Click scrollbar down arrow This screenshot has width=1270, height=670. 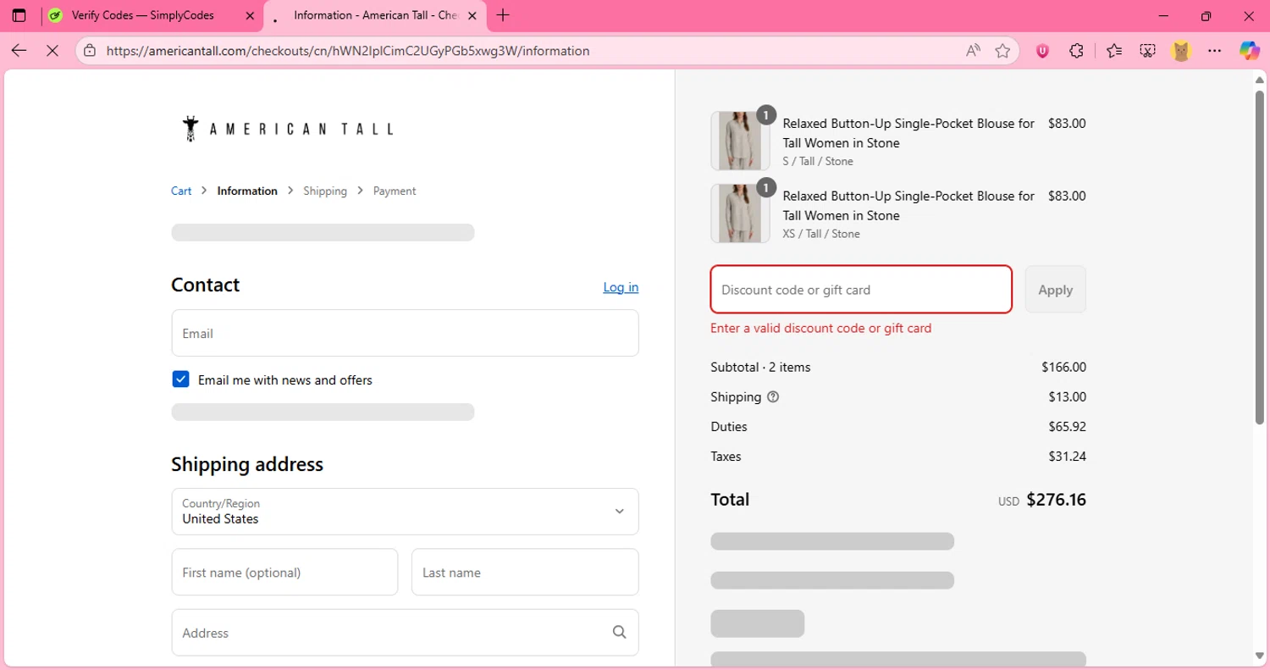[x=1259, y=656]
